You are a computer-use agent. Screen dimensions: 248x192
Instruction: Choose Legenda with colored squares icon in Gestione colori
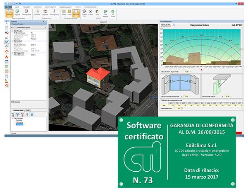tap(45, 13)
